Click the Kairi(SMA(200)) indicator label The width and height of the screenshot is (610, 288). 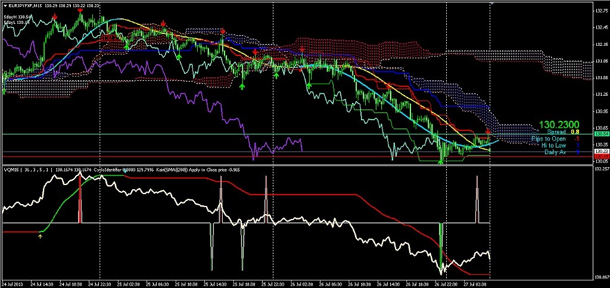pos(173,170)
